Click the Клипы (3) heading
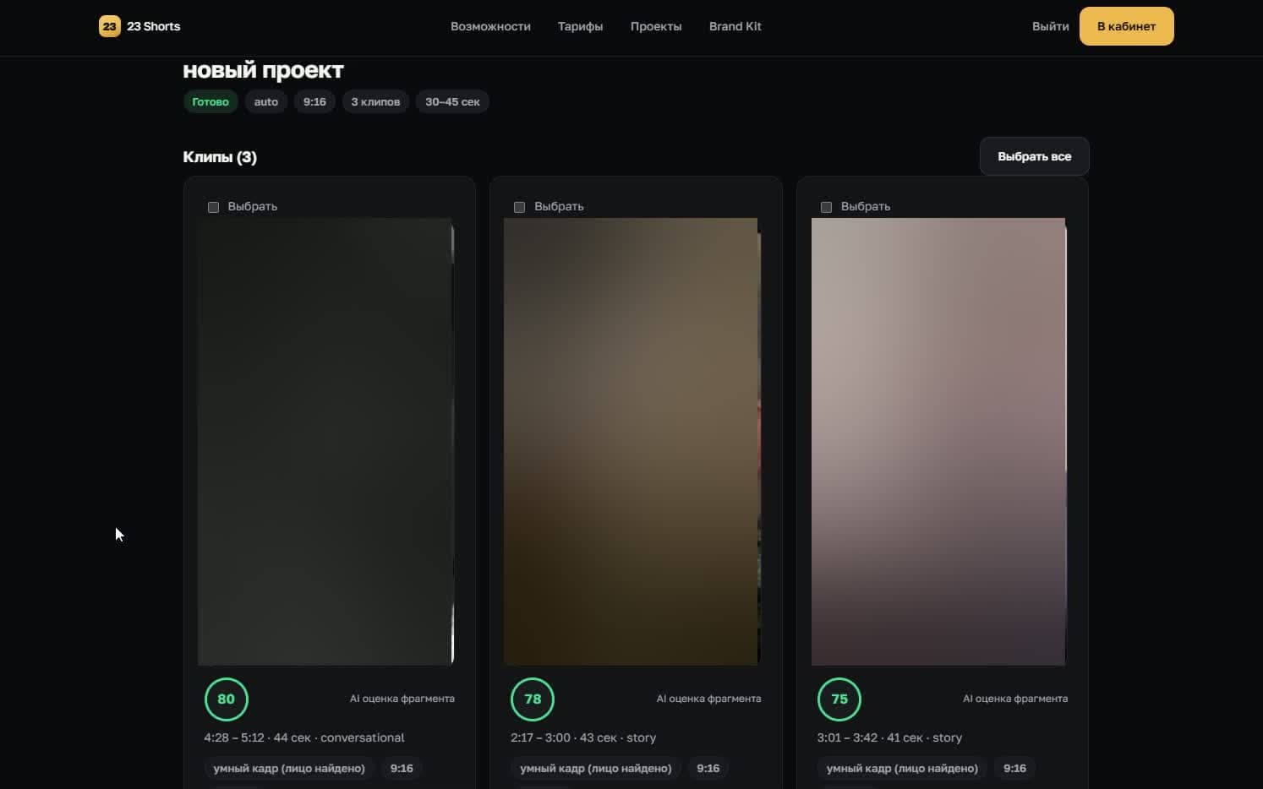The height and width of the screenshot is (789, 1263). click(220, 157)
